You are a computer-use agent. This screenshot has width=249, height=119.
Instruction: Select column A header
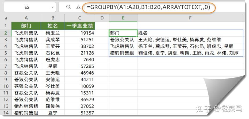[26, 18]
